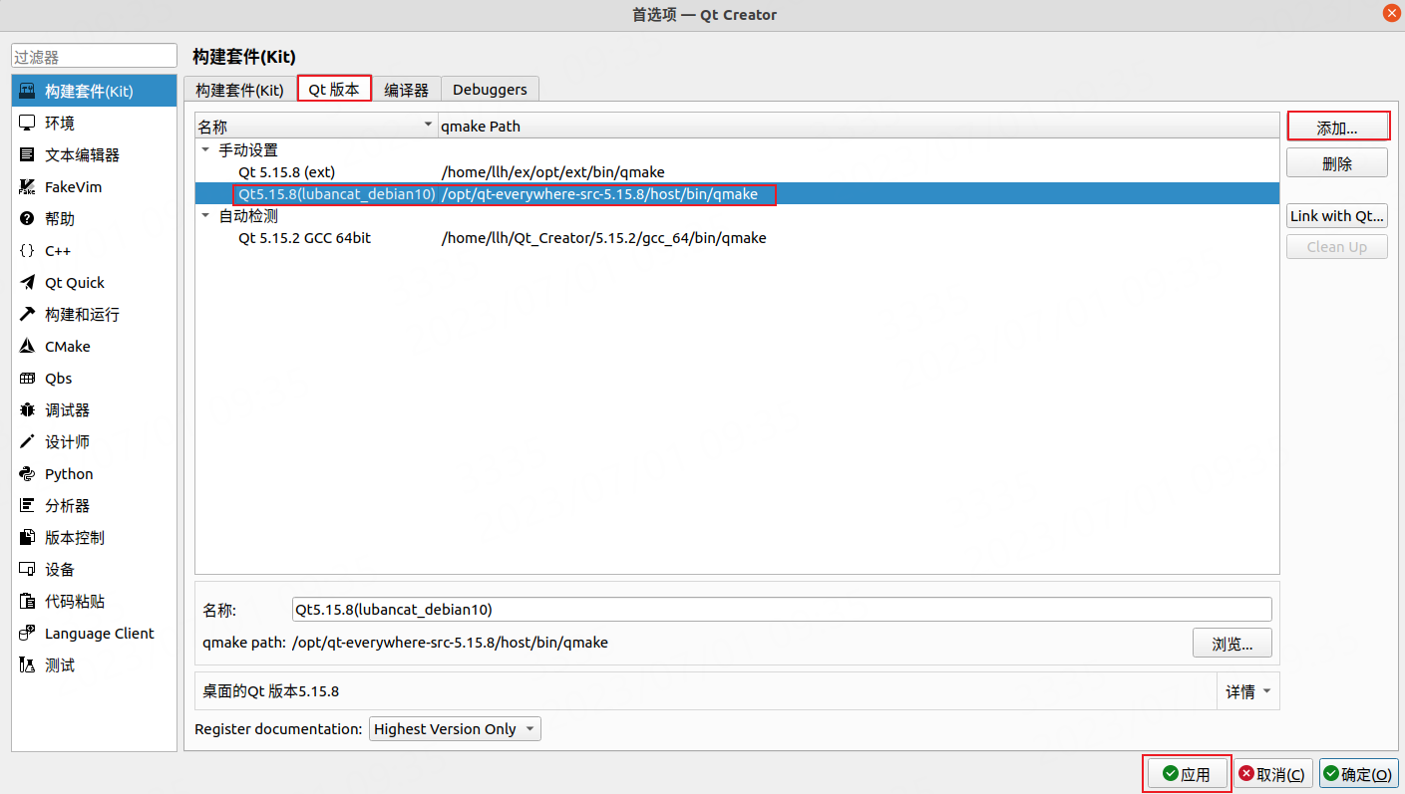
Task: Click the 取消(C) cancel button
Action: click(x=1272, y=774)
